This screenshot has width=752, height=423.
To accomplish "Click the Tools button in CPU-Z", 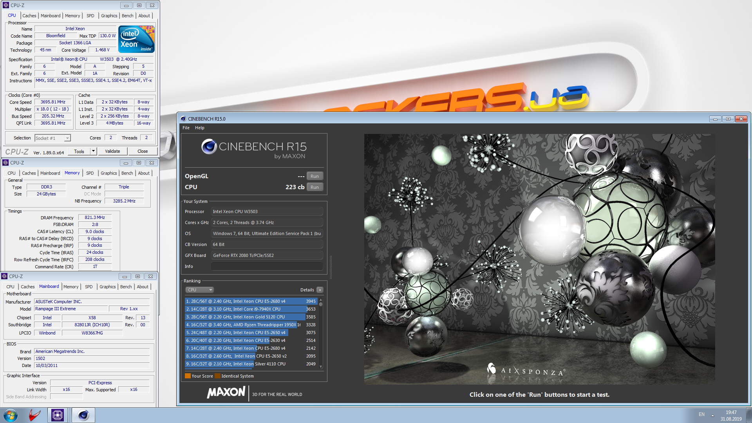I will [79, 151].
